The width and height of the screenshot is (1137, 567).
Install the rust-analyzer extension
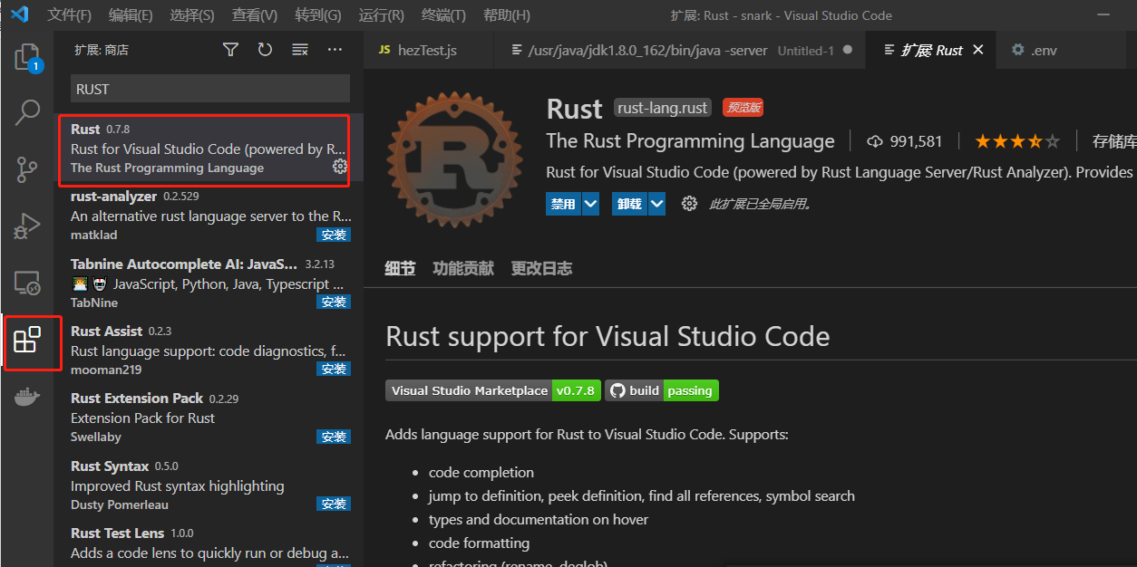pos(334,234)
